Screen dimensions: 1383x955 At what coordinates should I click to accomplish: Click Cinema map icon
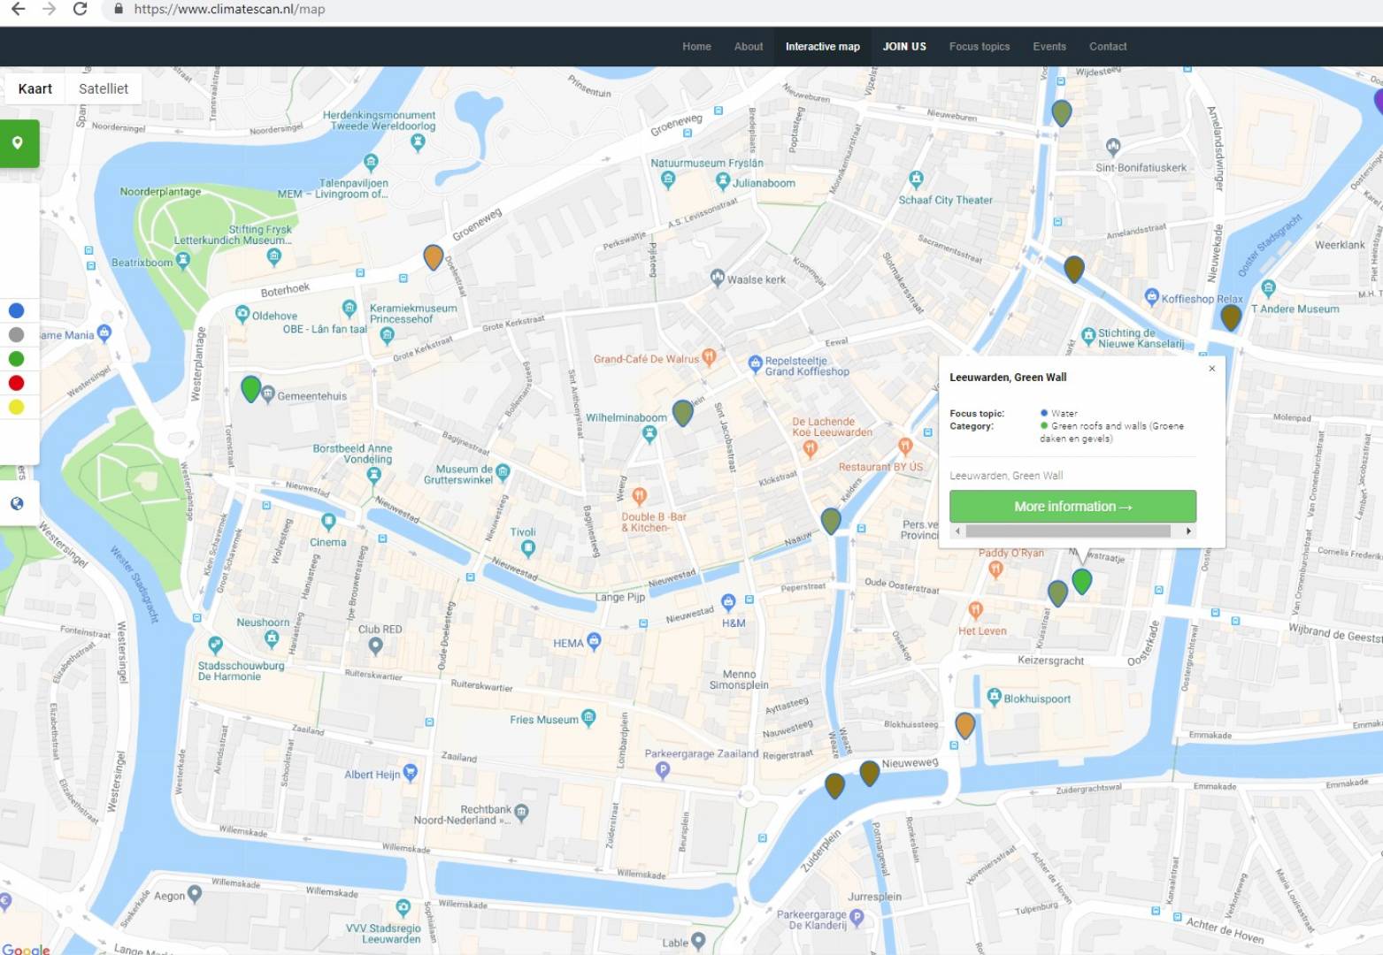click(x=328, y=522)
